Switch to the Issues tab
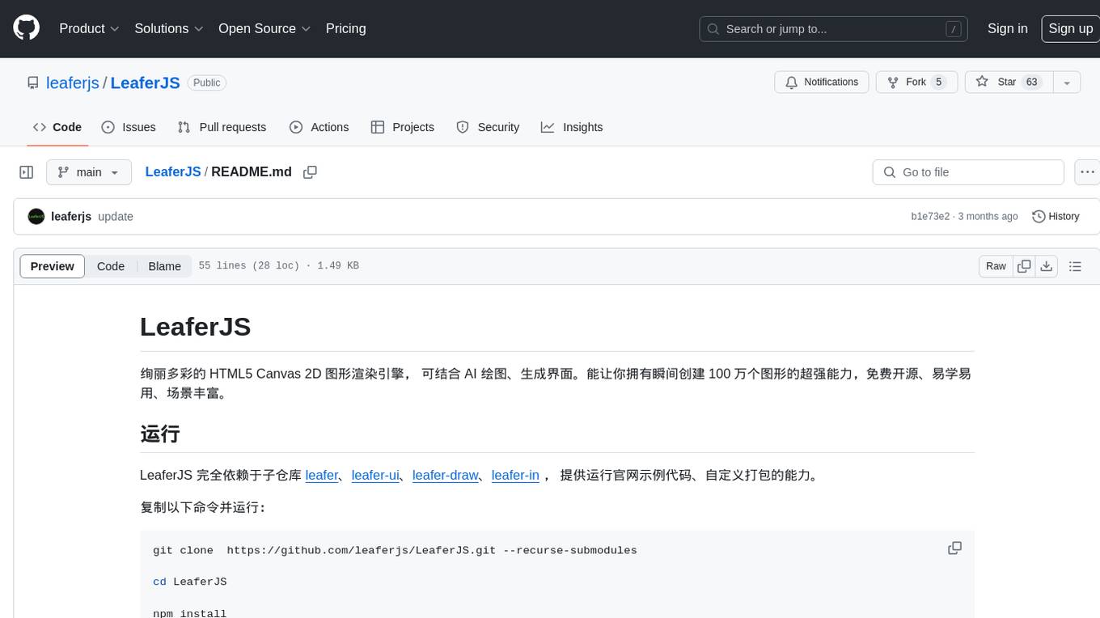The height and width of the screenshot is (618, 1100). pos(129,127)
